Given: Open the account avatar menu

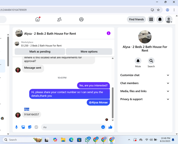Looking at the screenshot, I should click(169, 19).
